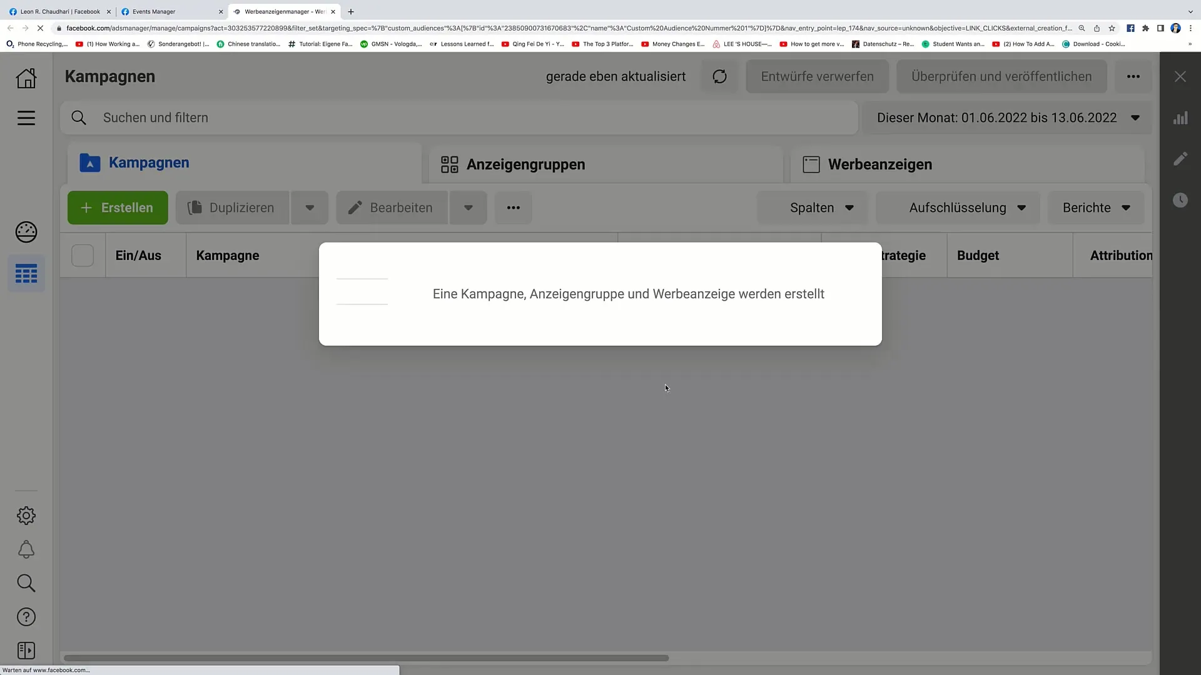This screenshot has height=675, width=1201.
Task: Sort by the Budget column header
Action: click(978, 255)
